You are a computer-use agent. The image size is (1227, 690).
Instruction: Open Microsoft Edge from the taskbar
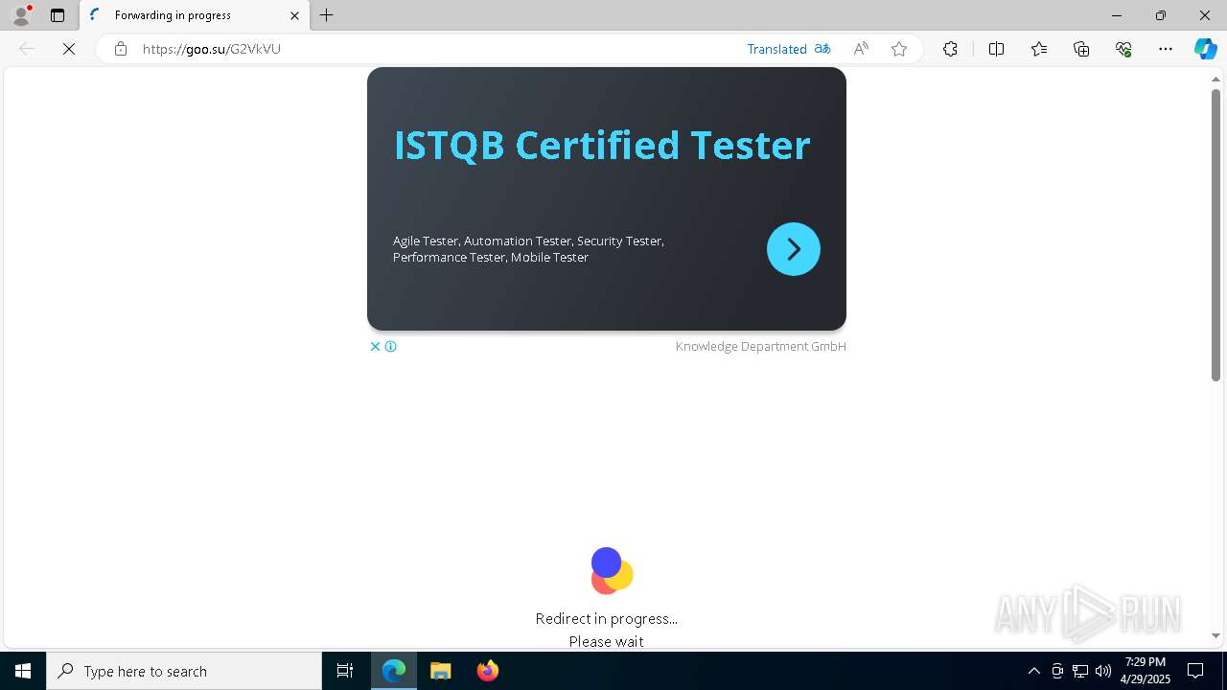(394, 671)
